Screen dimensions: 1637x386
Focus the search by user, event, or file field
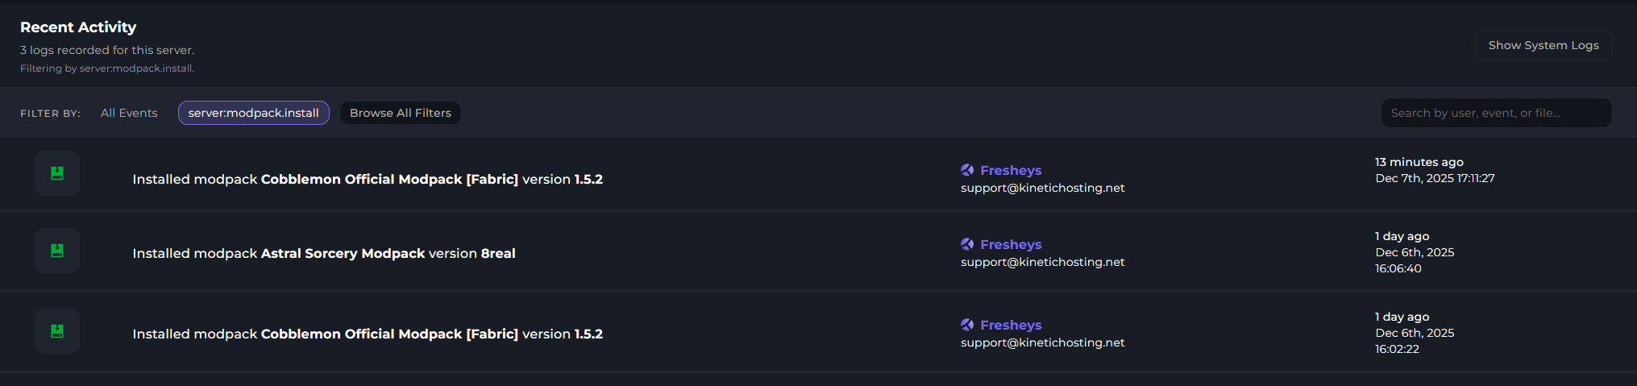1495,113
